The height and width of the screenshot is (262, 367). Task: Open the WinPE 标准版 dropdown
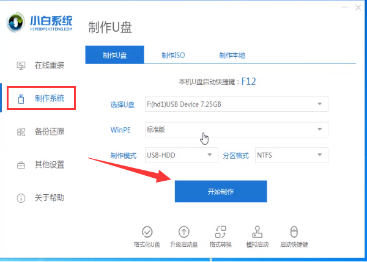pos(319,129)
